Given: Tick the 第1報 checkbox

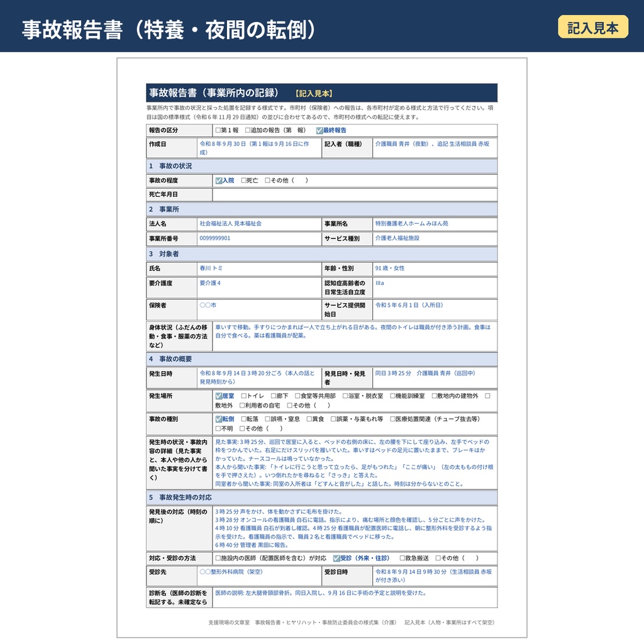Looking at the screenshot, I should pyautogui.click(x=218, y=130).
